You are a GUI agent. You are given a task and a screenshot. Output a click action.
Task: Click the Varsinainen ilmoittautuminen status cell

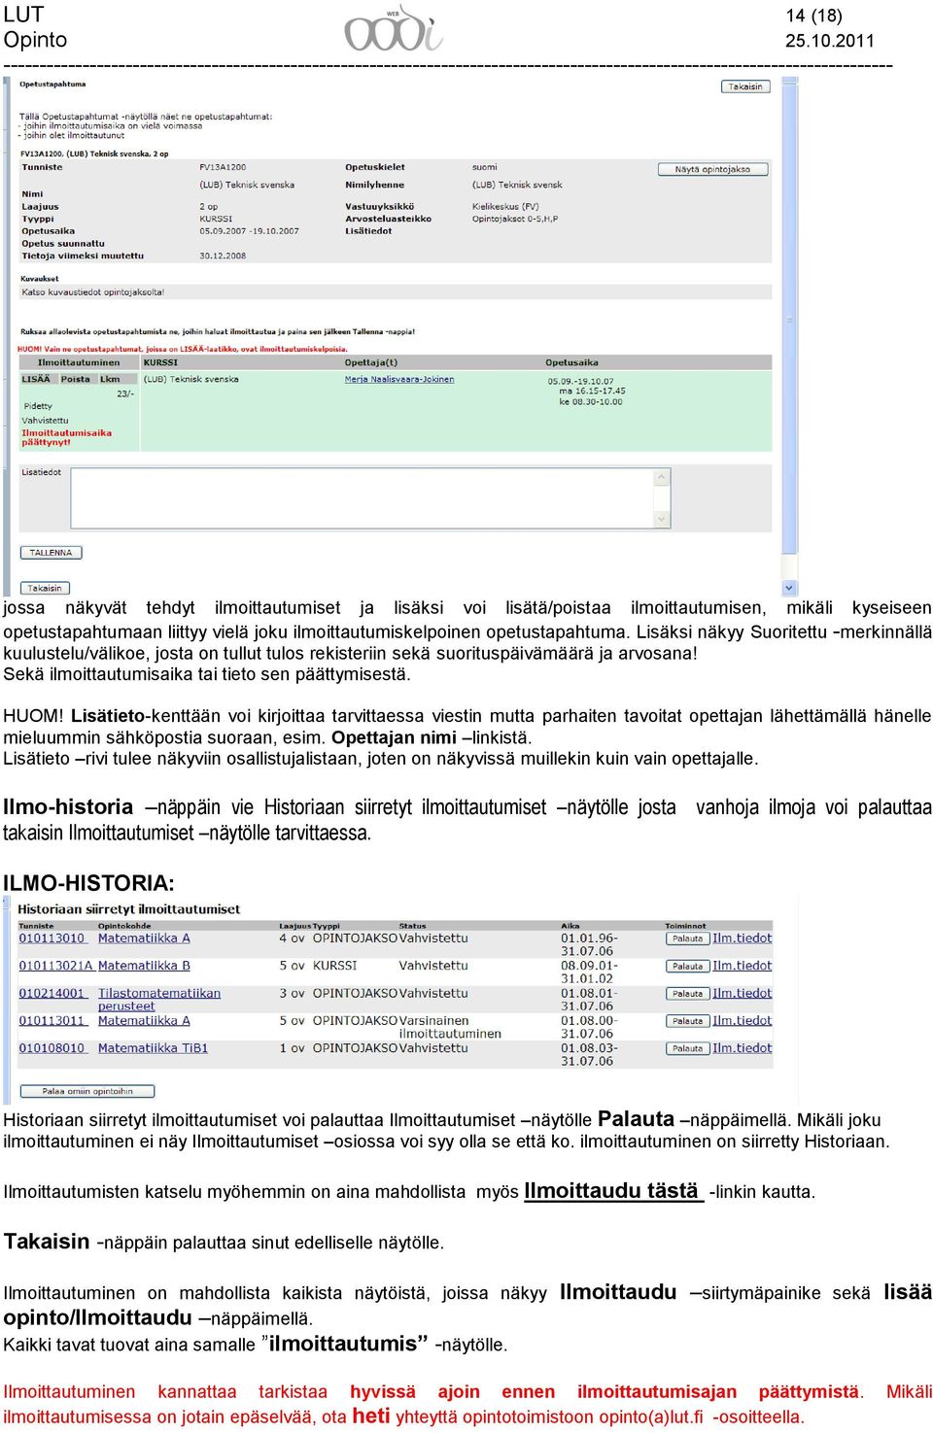click(450, 1027)
